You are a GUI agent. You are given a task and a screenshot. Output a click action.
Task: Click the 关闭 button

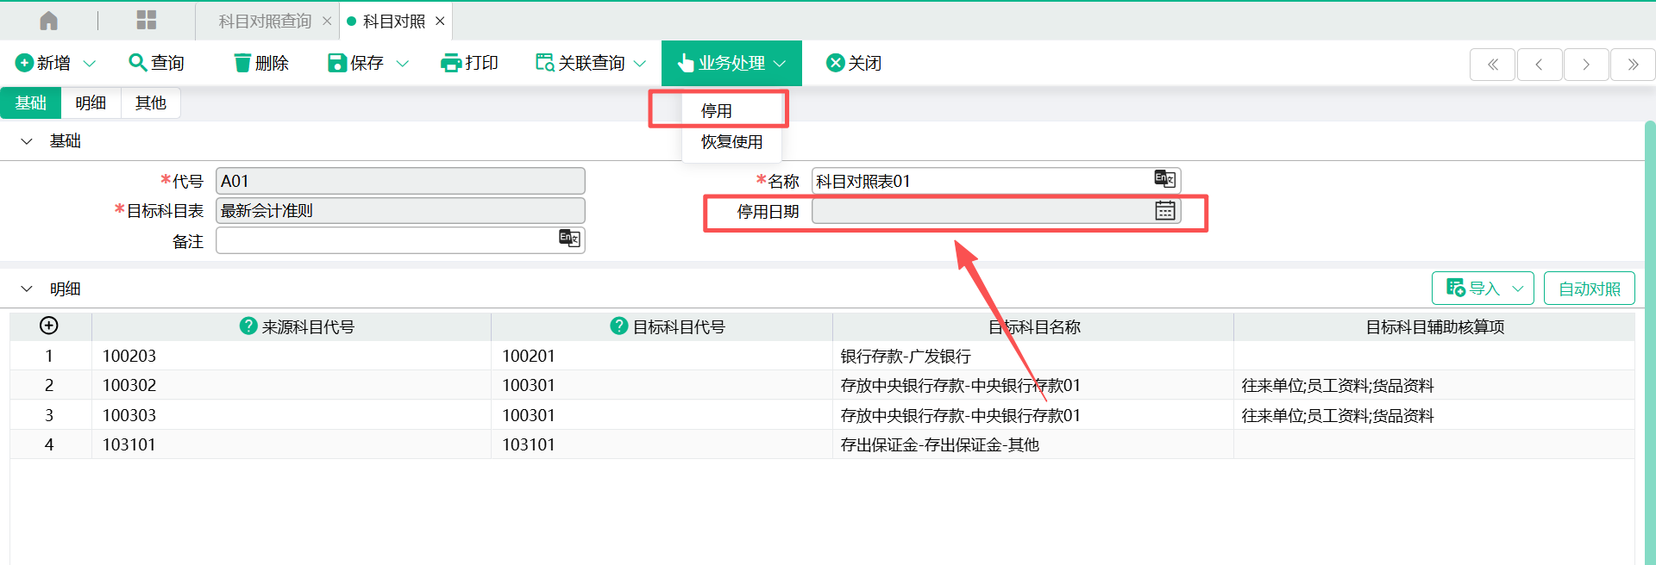coord(854,63)
